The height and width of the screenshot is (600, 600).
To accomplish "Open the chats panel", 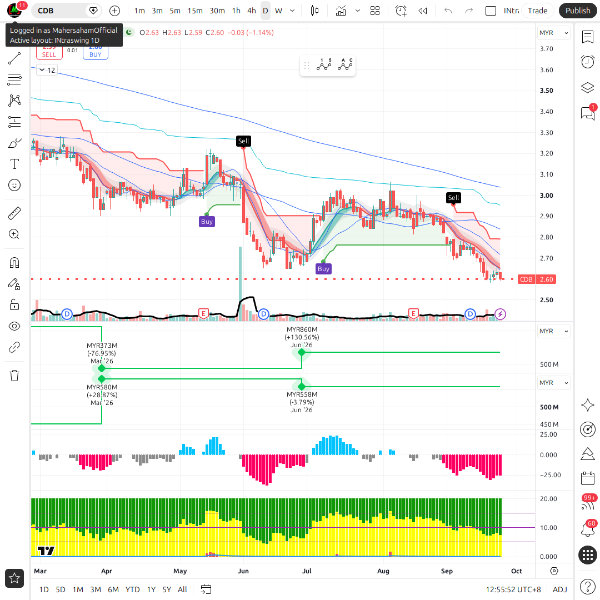I will 587,113.
